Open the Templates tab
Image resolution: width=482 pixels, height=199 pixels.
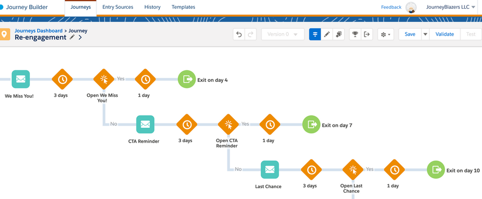point(183,7)
